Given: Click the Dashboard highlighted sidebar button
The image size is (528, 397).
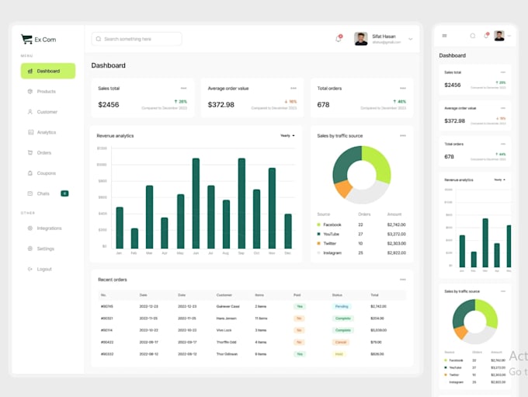Looking at the screenshot, I should pyautogui.click(x=48, y=71).
